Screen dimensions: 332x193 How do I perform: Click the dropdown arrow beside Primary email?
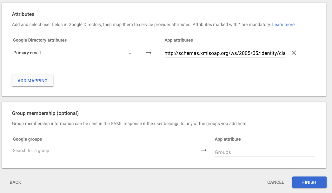pos(129,53)
